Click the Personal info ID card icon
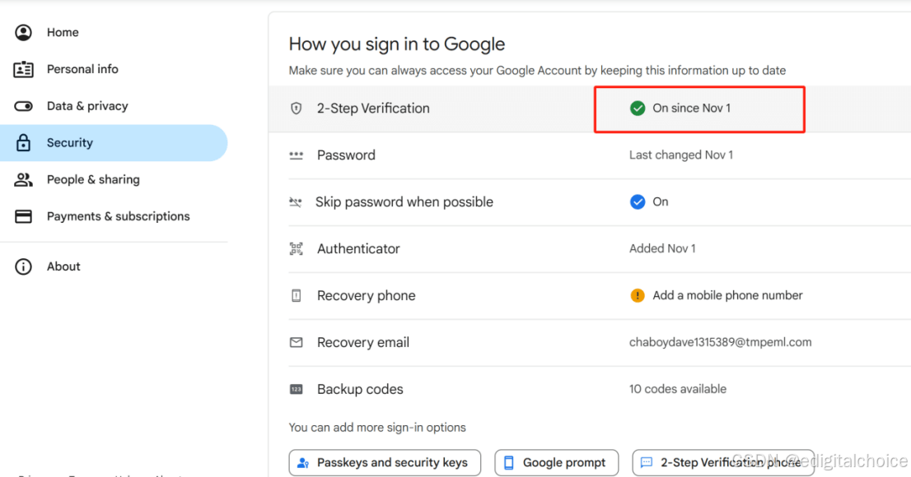Image resolution: width=911 pixels, height=477 pixels. coord(23,70)
